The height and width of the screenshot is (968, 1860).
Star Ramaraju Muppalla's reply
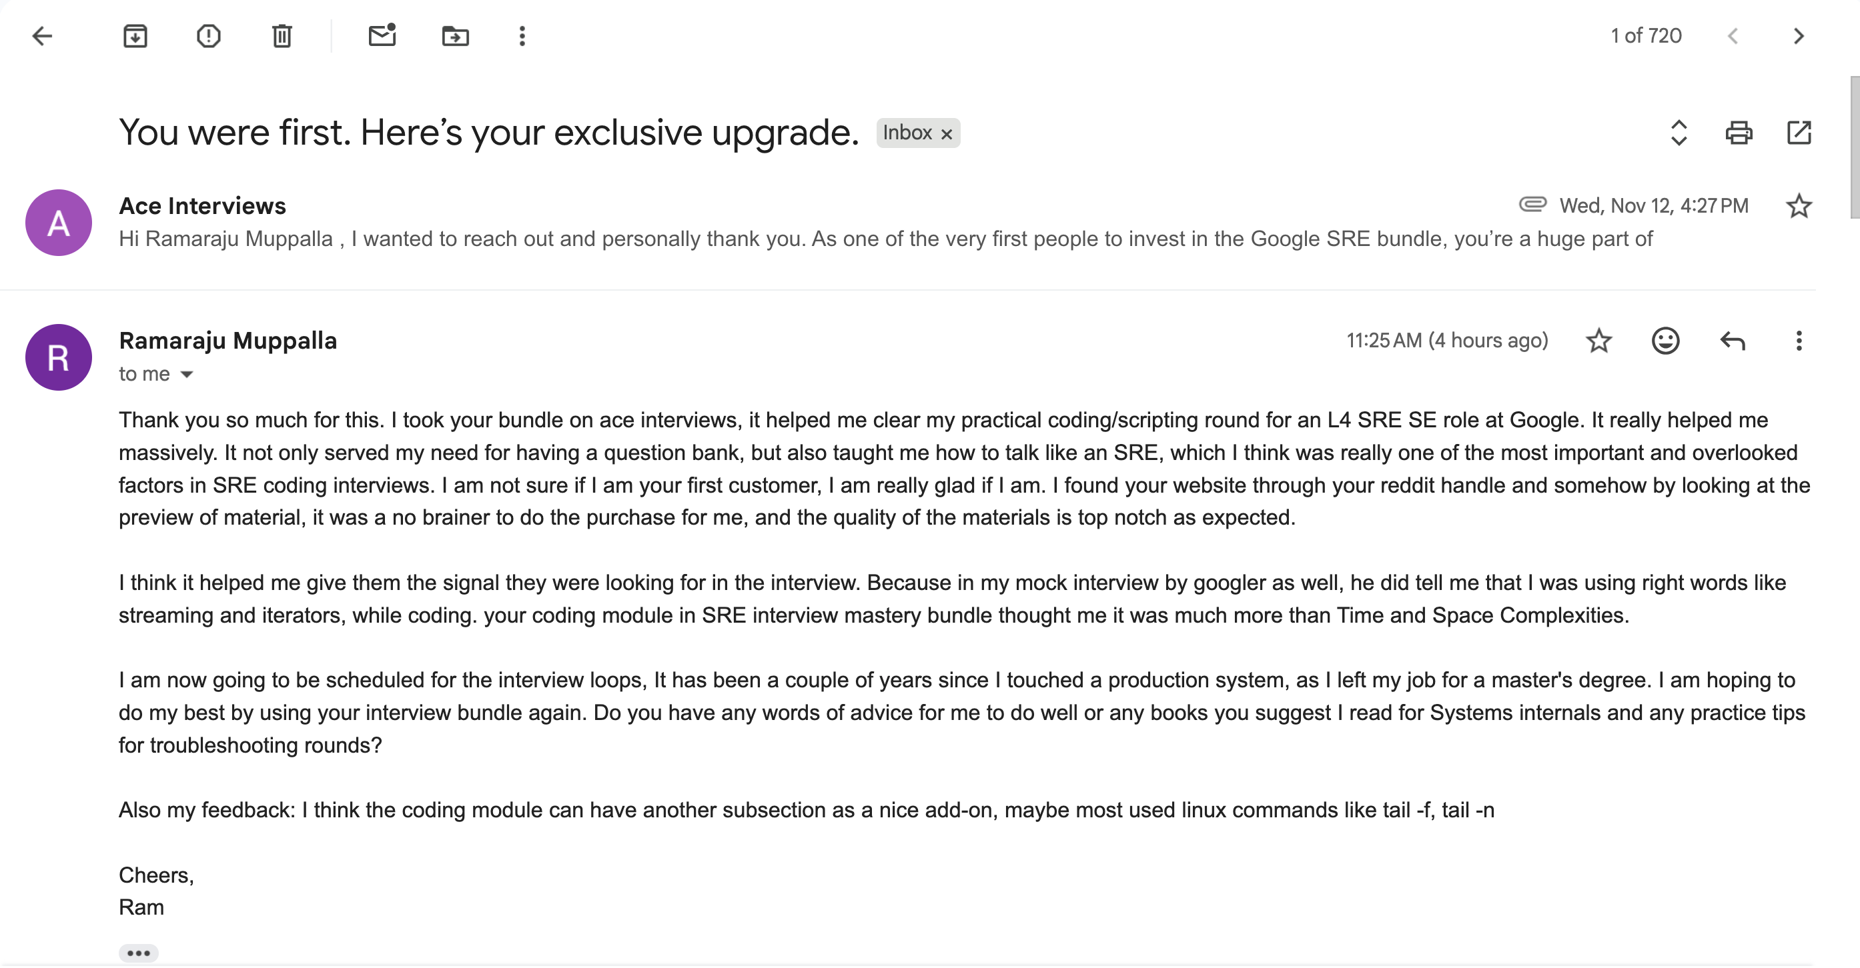[1598, 341]
